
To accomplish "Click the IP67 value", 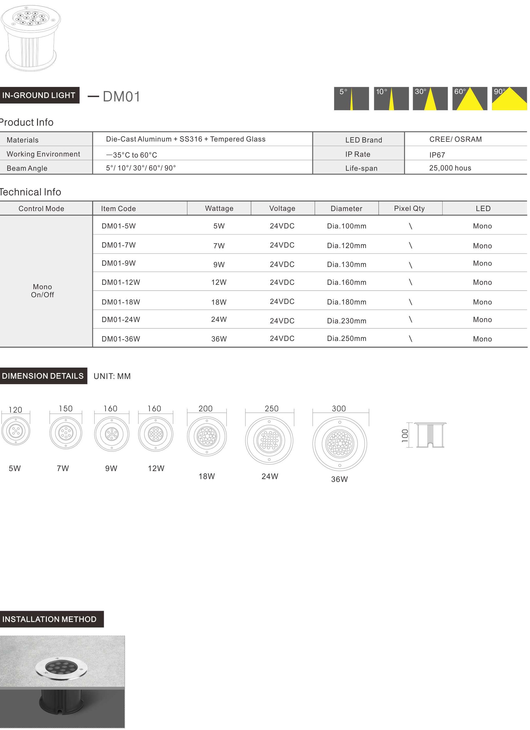I will pyautogui.click(x=437, y=155).
